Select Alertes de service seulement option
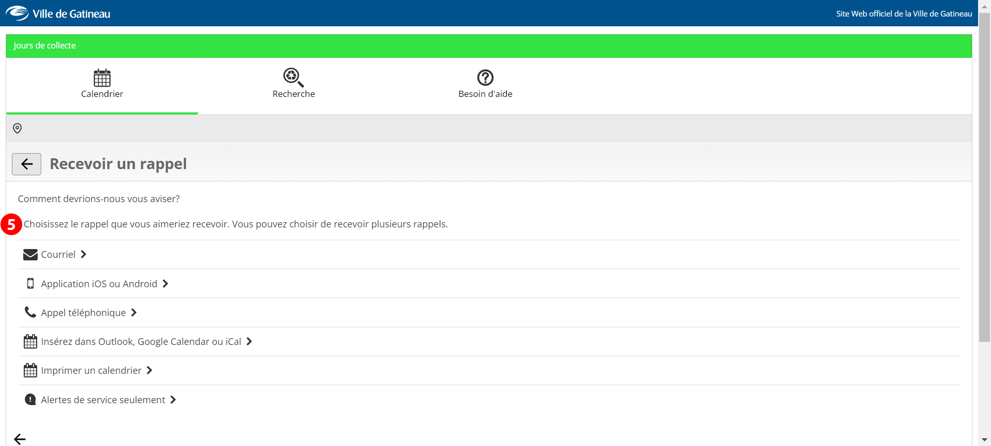This screenshot has height=446, width=991. click(103, 400)
